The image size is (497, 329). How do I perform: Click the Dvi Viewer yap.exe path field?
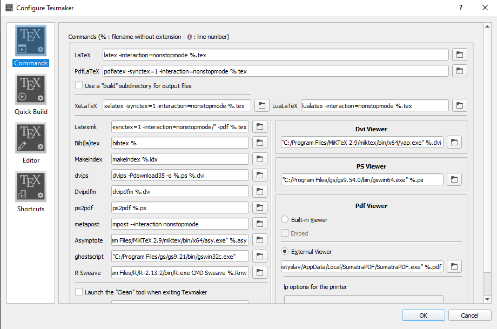click(x=362, y=142)
